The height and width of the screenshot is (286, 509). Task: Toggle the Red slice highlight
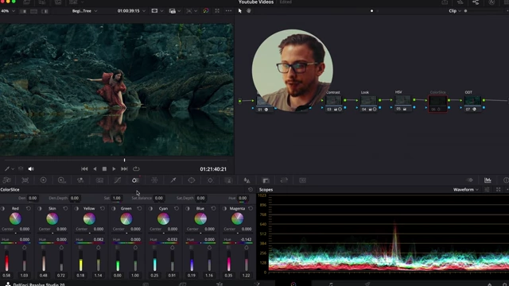2,208
